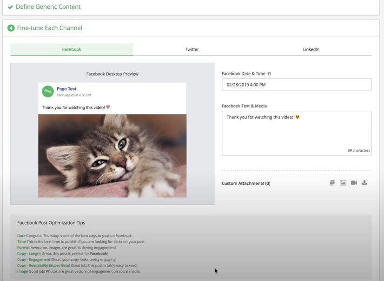Click the Facebook Post Optimization Tips heading
The height and width of the screenshot is (281, 384).
(51, 223)
